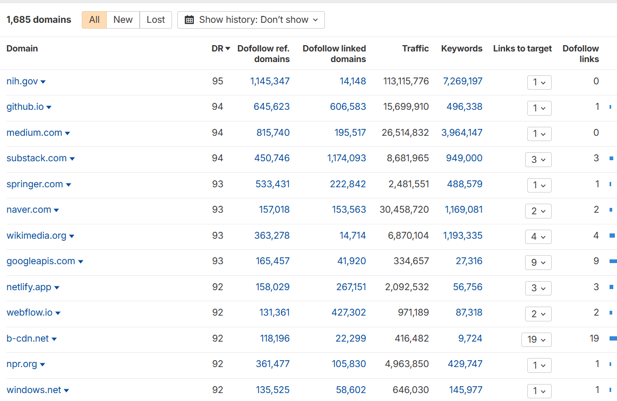This screenshot has height=401, width=617.
Task: Open the naver.com domain link
Action: pos(29,210)
